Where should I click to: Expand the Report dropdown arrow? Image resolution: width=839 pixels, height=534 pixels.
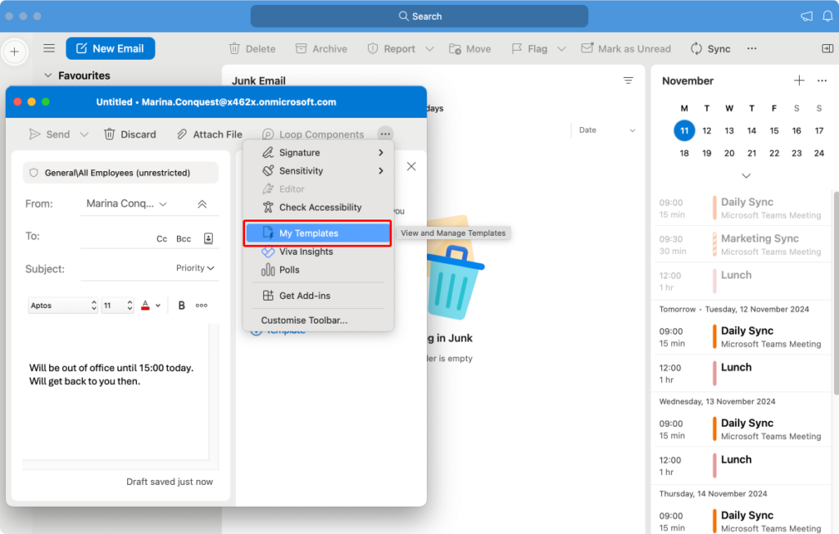(x=429, y=48)
